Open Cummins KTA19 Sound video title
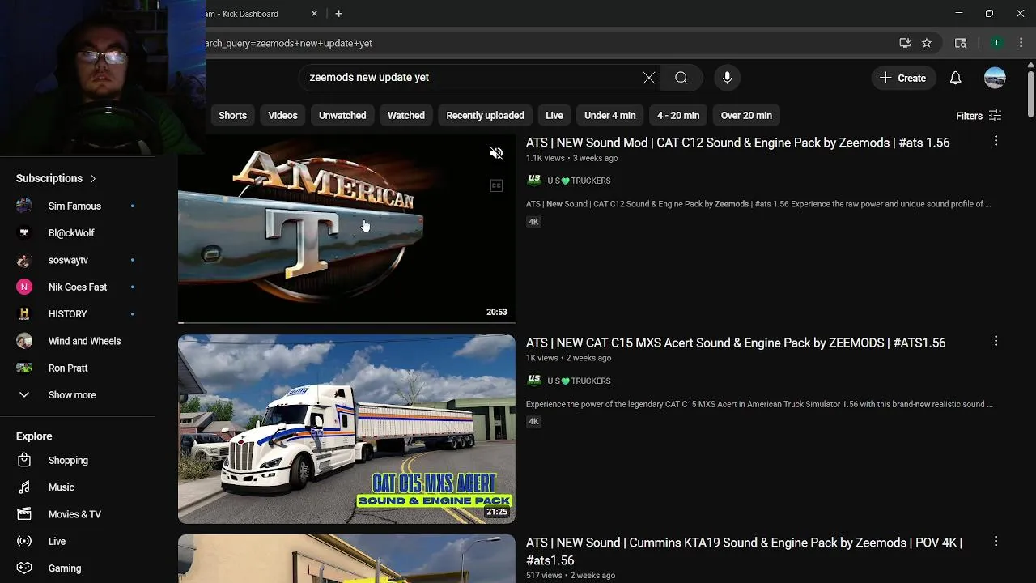 [x=744, y=551]
